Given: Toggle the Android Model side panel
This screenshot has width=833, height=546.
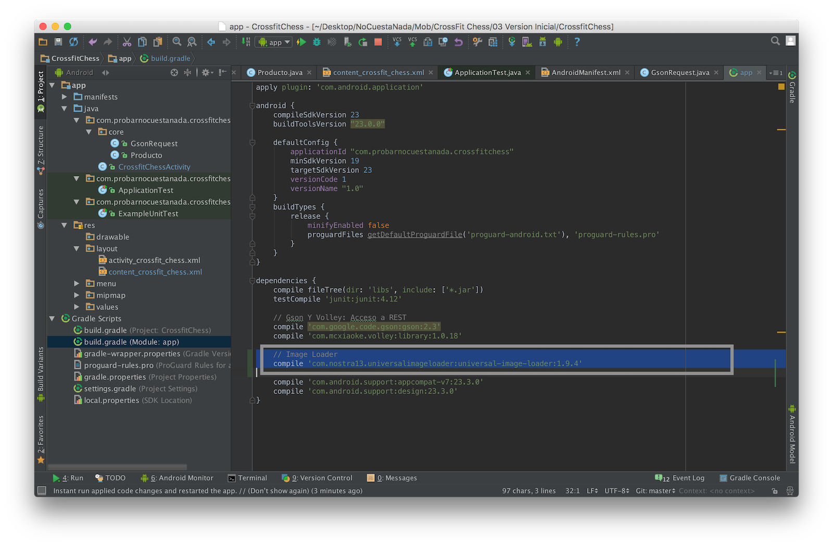Looking at the screenshot, I should coord(792,434).
